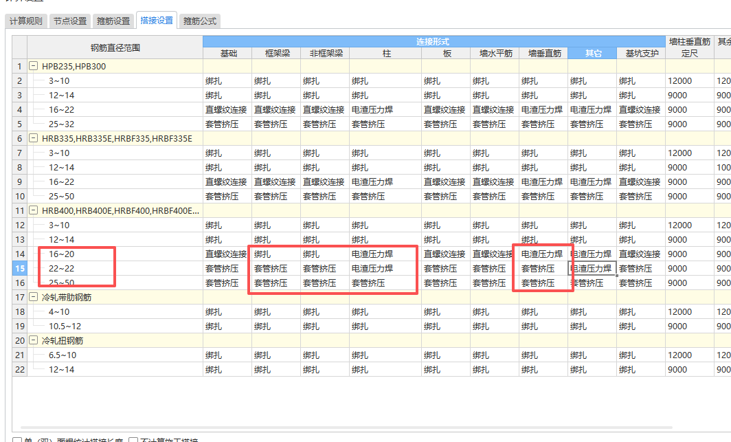Click row 5 基础 cell 套管挤压

tap(227, 124)
